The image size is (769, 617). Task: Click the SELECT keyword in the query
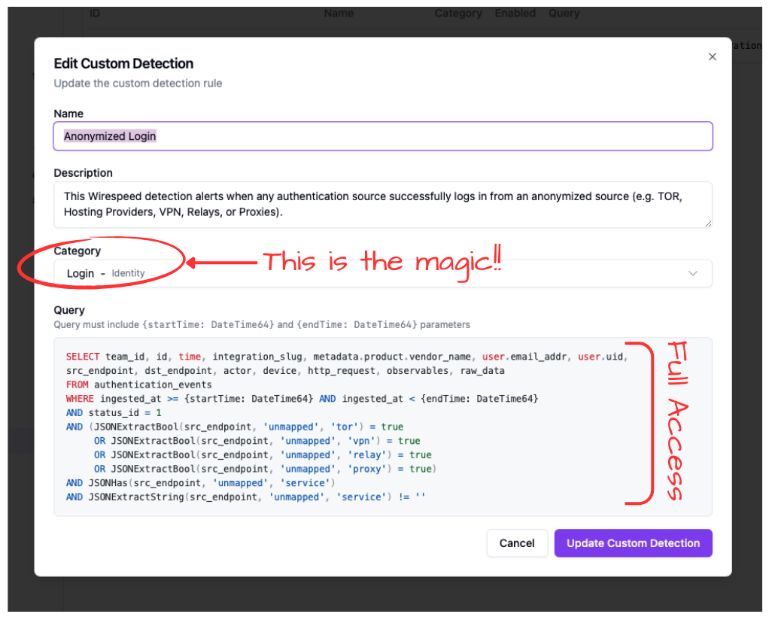tap(83, 356)
